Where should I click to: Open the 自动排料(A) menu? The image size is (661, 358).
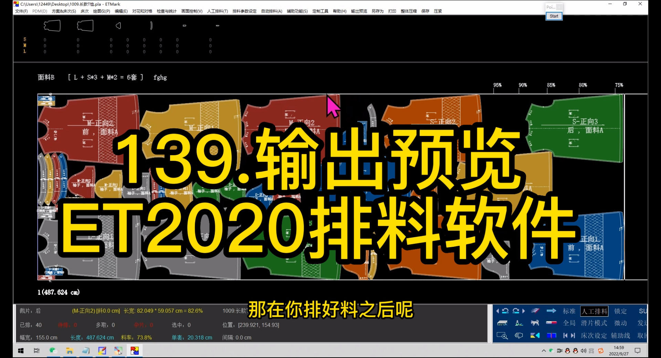(x=272, y=11)
